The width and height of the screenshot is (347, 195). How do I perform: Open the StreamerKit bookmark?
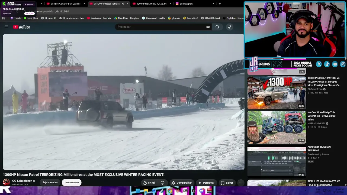[49, 18]
